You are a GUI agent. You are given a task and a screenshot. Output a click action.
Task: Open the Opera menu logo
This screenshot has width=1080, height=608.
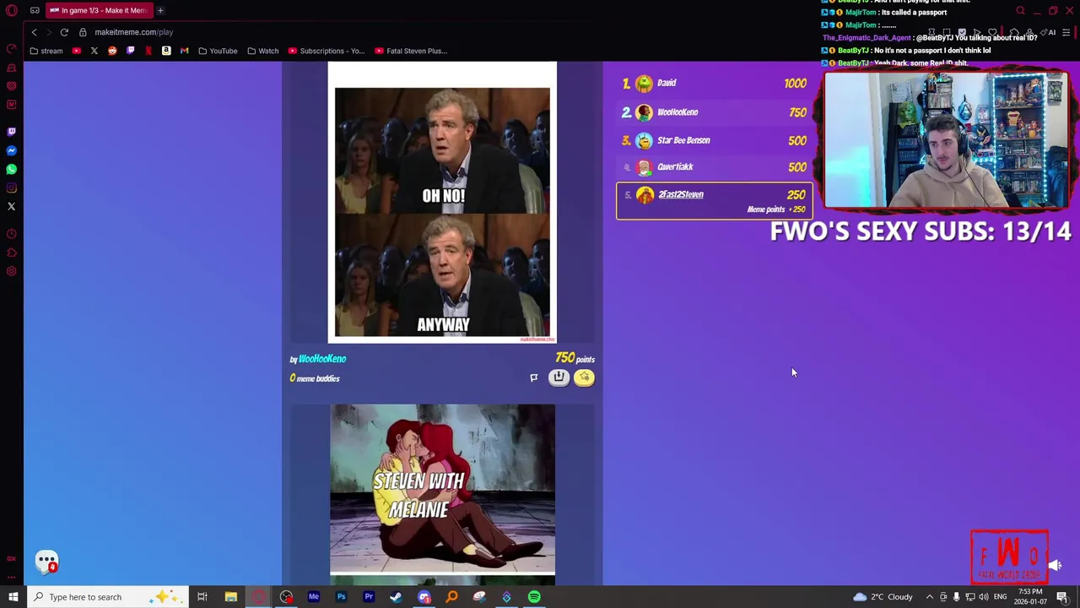point(12,11)
